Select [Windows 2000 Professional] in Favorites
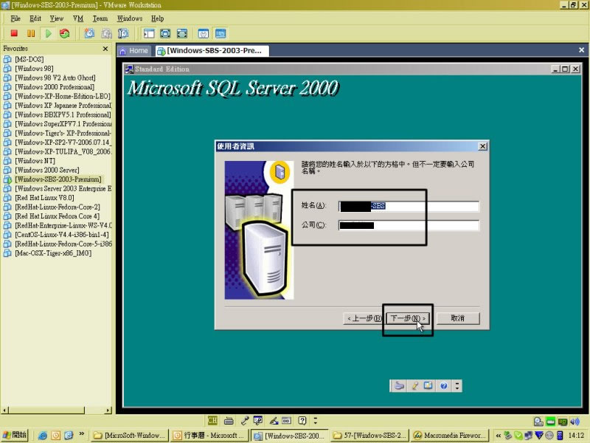The width and height of the screenshot is (590, 443). 55,87
